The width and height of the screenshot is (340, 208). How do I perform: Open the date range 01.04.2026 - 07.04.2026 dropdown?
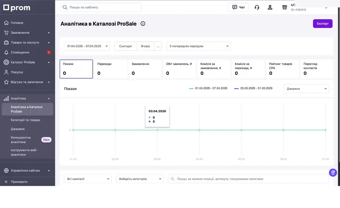click(x=87, y=46)
